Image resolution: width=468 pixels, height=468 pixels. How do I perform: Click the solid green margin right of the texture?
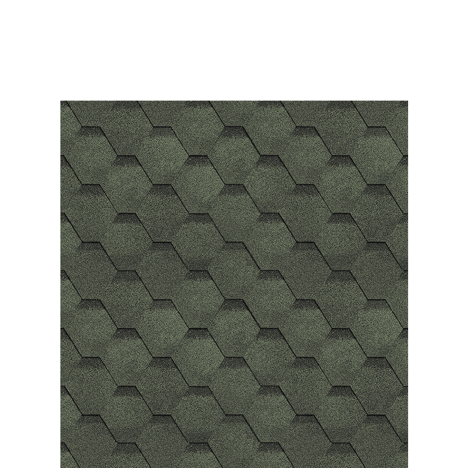[438, 281]
